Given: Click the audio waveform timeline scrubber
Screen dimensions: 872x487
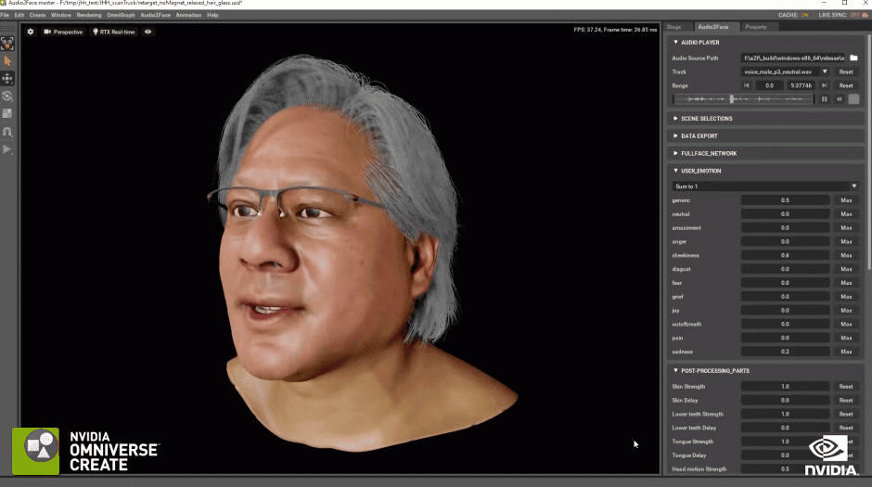Looking at the screenshot, I should click(743, 99).
